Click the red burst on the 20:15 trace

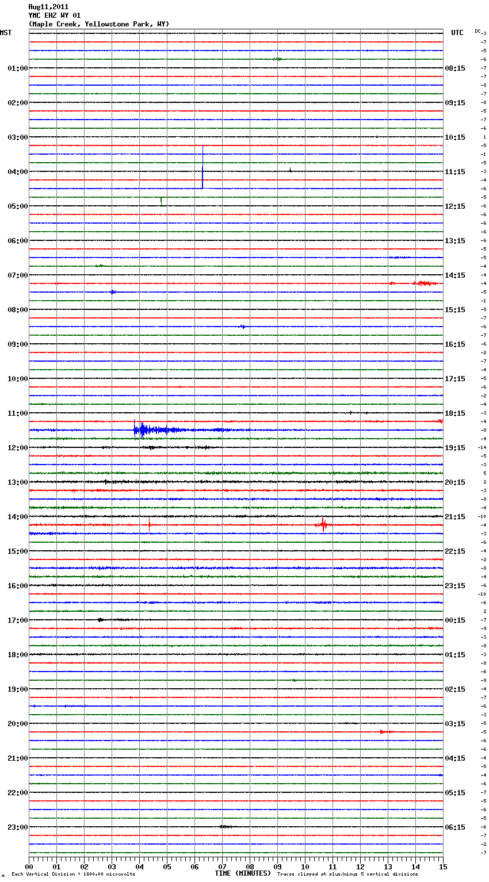tap(385, 732)
